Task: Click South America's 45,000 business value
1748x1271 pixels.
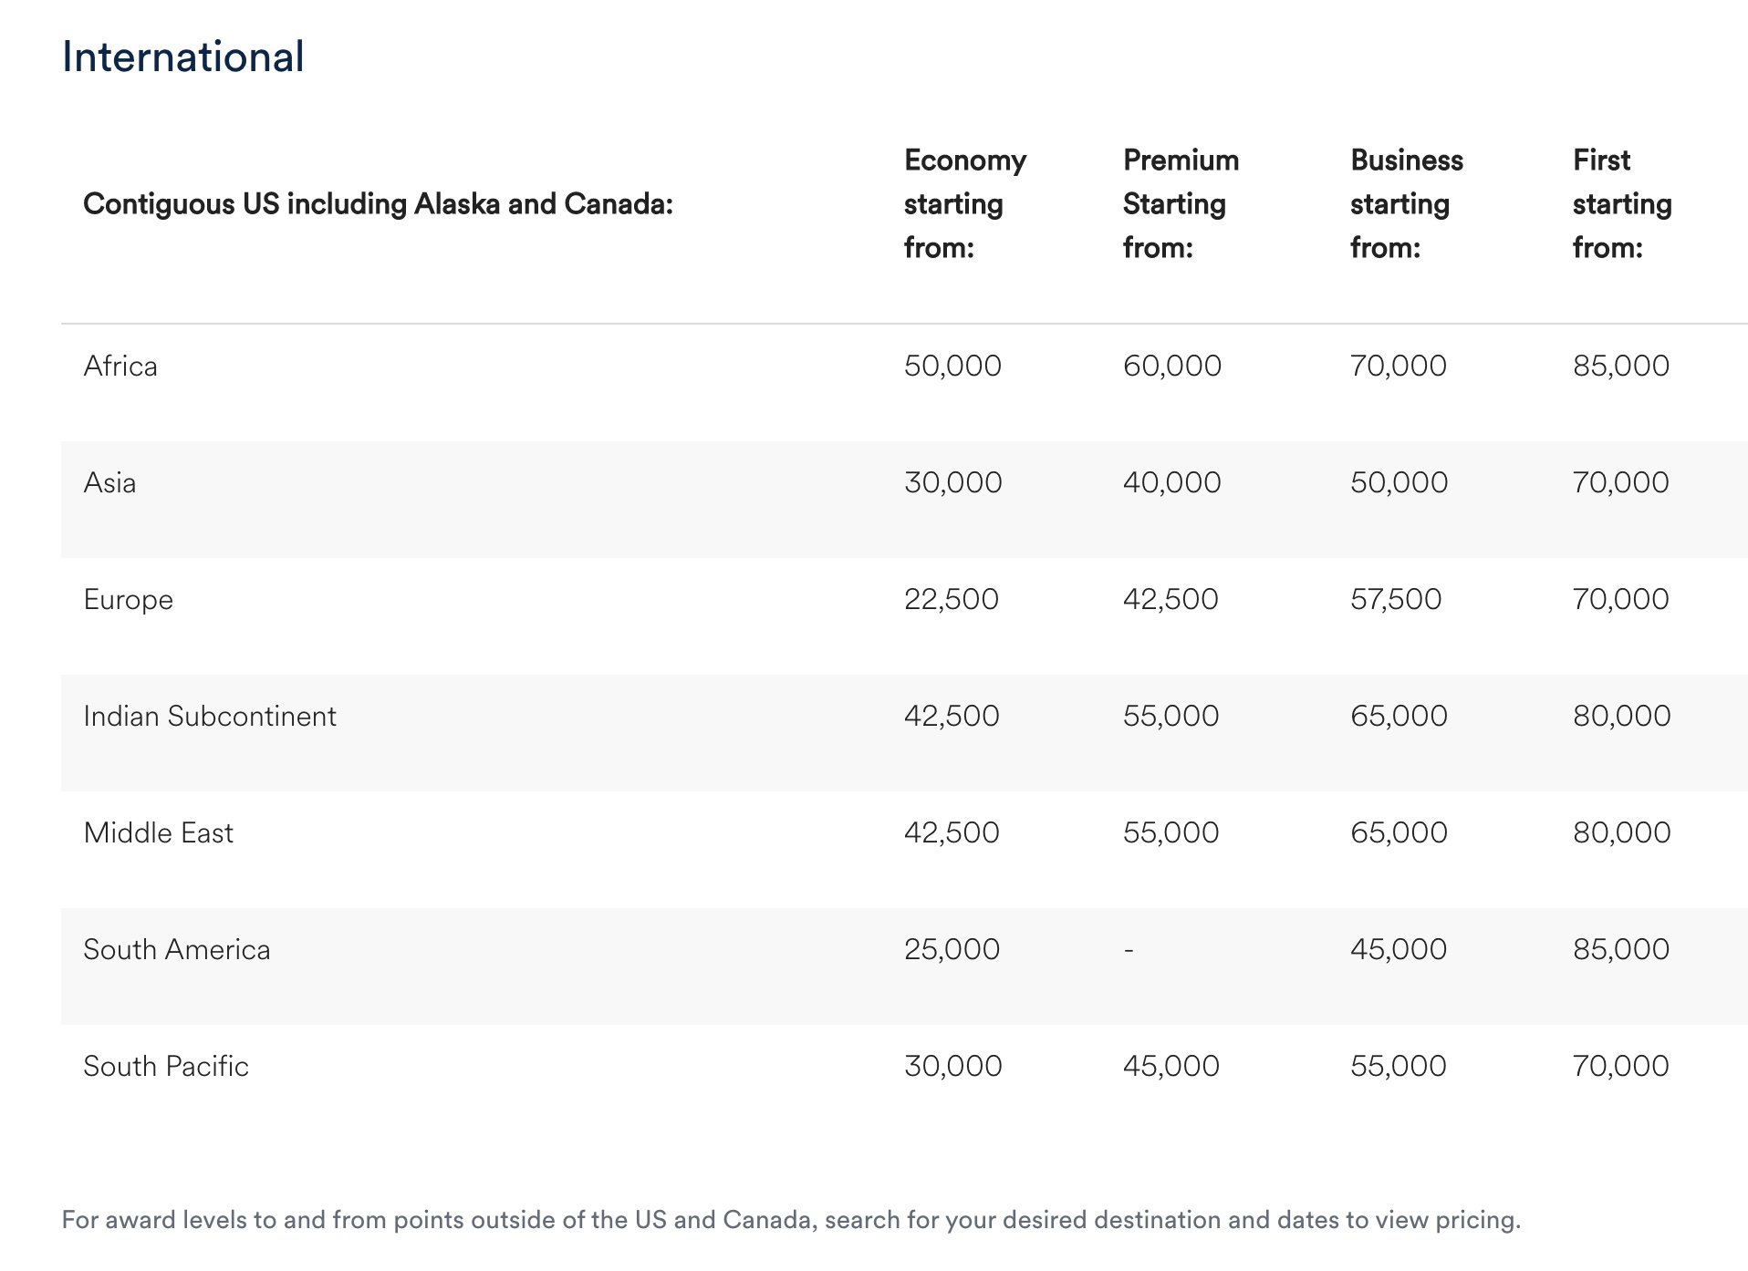Action: tap(1398, 950)
